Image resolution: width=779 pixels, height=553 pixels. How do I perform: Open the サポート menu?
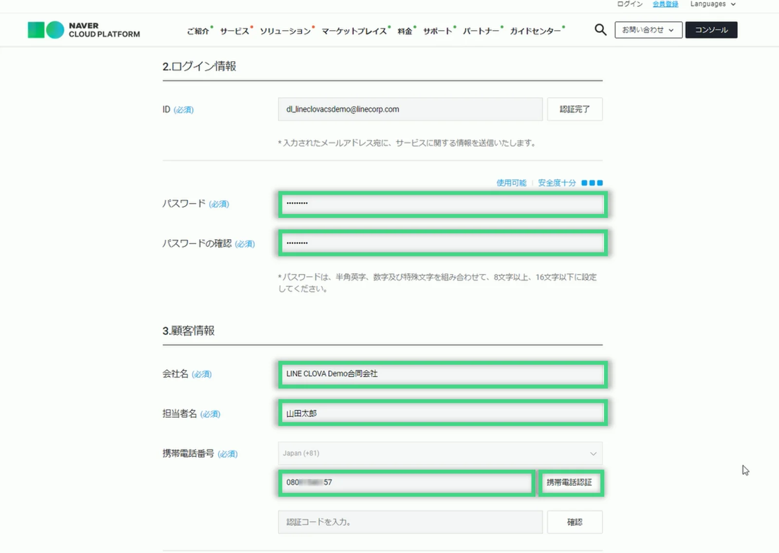point(437,31)
